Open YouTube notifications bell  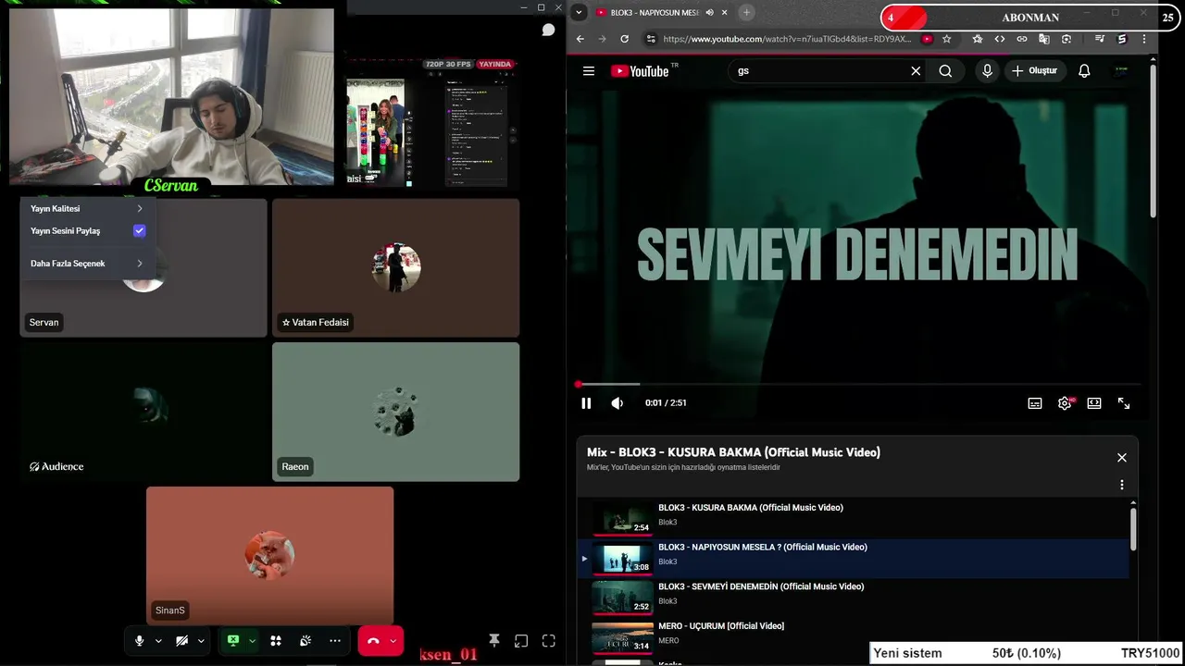click(x=1084, y=70)
